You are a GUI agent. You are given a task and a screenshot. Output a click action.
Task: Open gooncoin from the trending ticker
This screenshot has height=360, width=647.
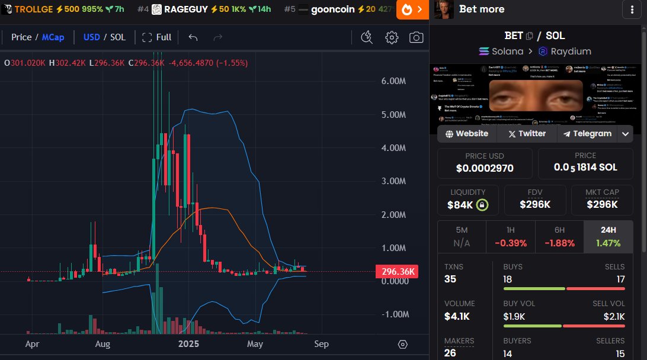coord(332,9)
